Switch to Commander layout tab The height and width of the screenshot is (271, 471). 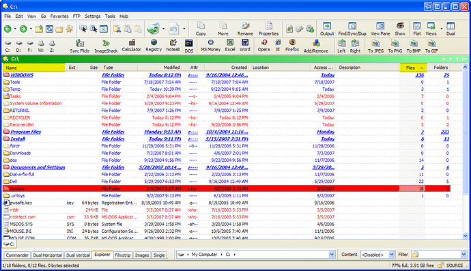coord(17,255)
